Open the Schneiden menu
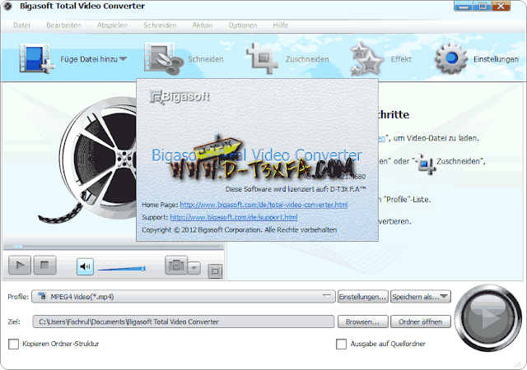527x370 pixels. (x=160, y=25)
